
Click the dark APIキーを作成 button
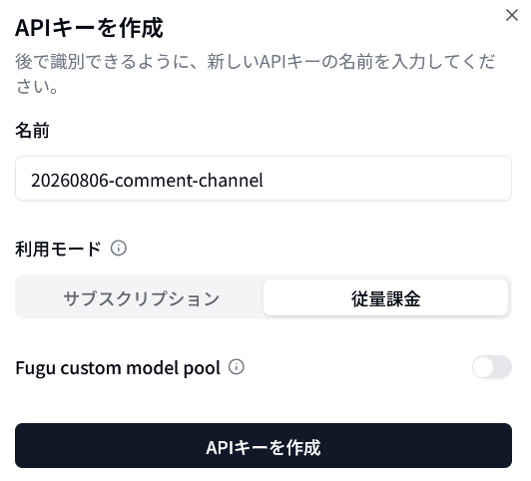pos(264,445)
